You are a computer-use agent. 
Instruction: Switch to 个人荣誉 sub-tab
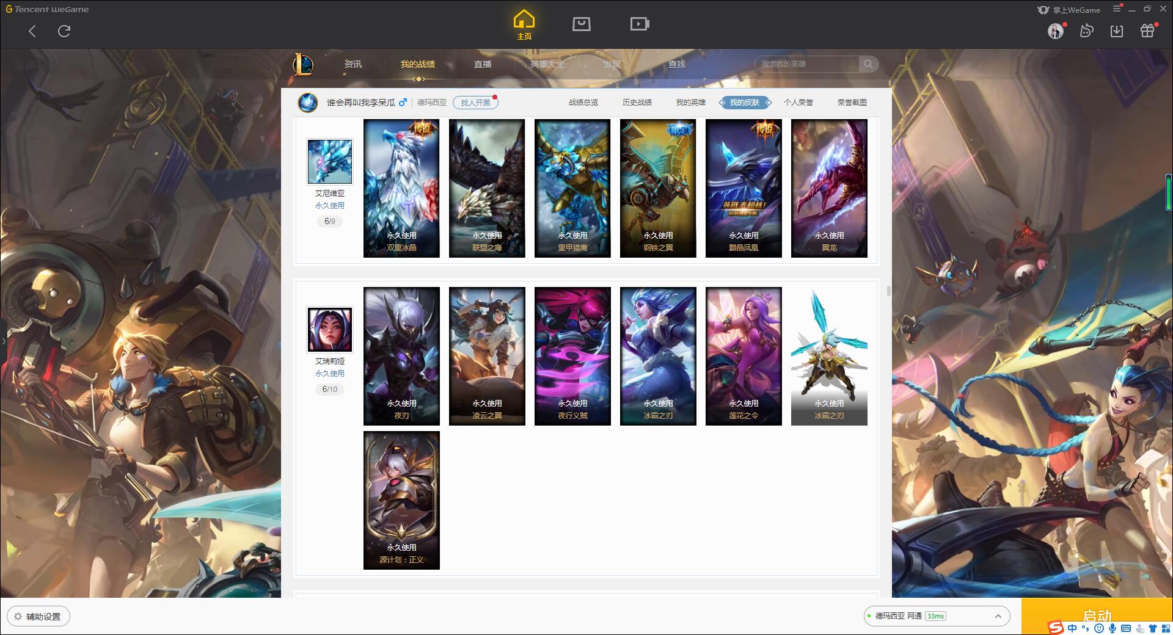click(798, 103)
